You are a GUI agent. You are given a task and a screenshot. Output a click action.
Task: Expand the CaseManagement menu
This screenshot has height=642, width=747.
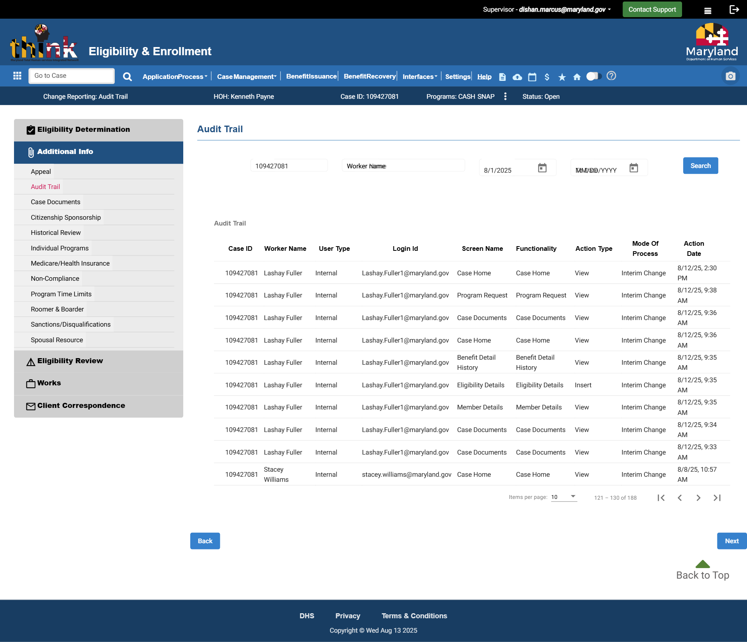(x=247, y=77)
